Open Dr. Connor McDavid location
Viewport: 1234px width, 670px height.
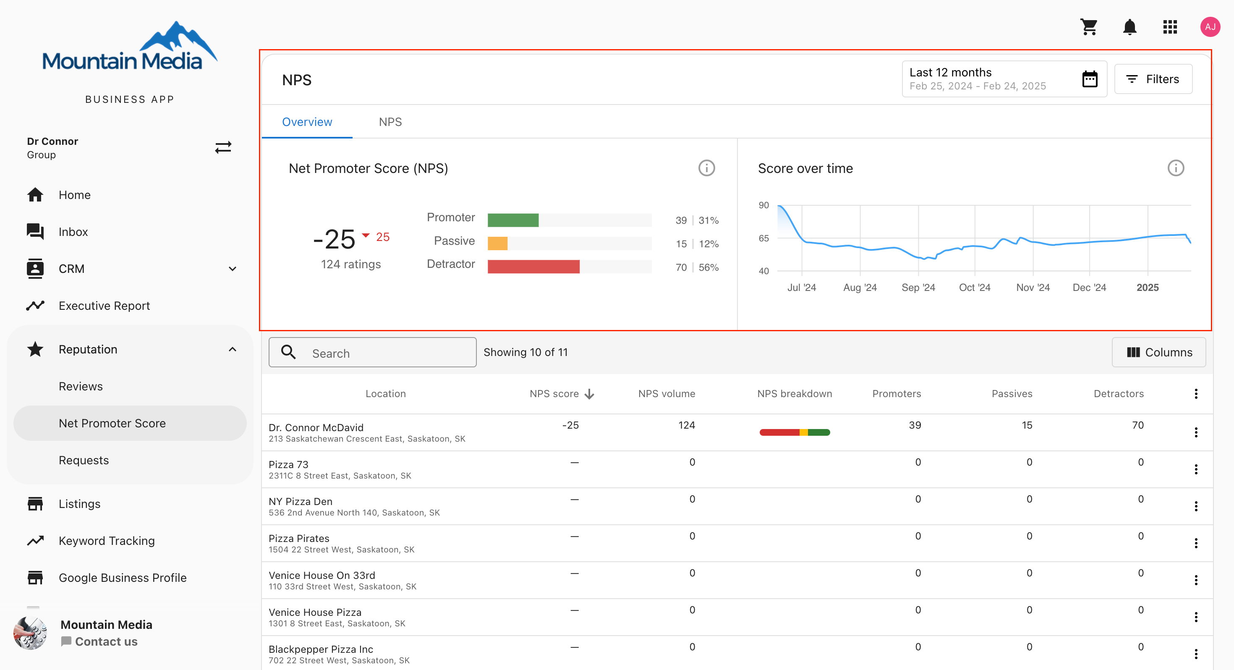(316, 427)
